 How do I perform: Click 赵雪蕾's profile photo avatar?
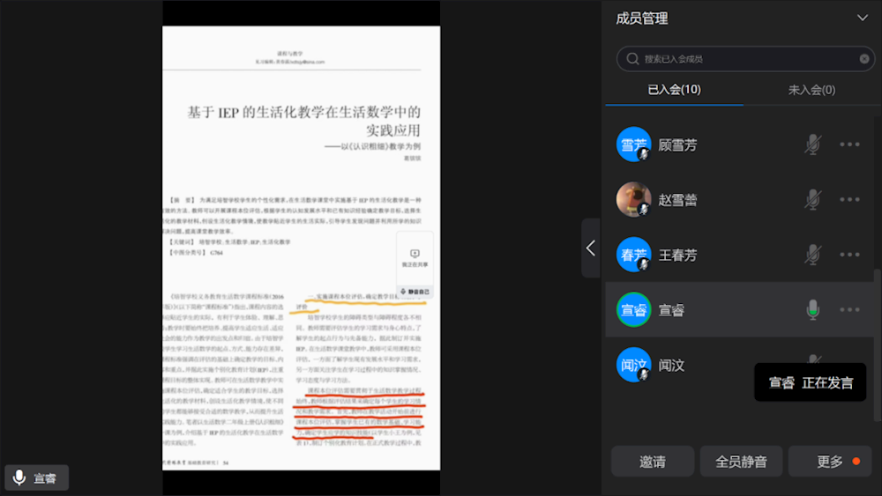(633, 200)
